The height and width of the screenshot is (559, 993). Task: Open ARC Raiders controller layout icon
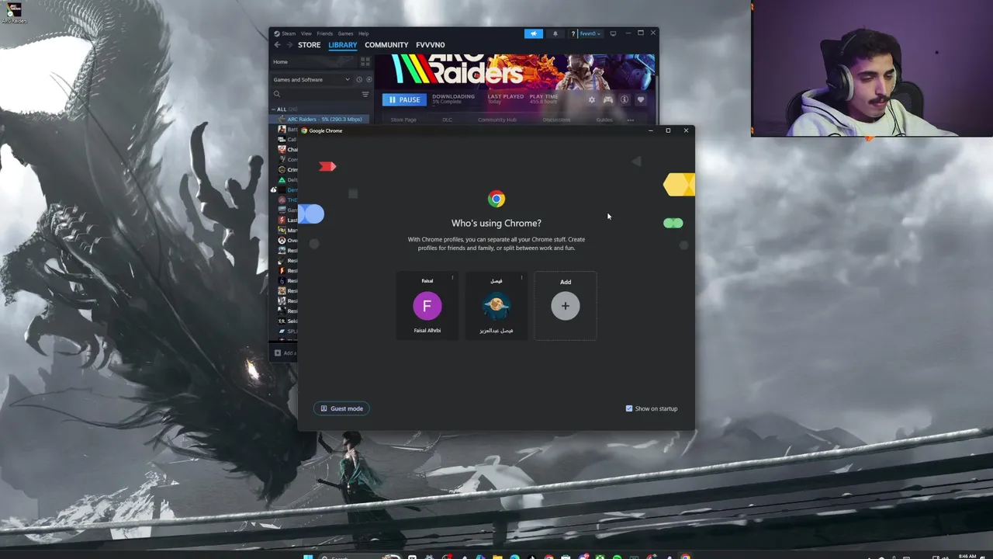pyautogui.click(x=608, y=99)
